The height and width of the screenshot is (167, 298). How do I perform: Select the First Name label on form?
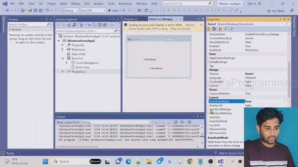(x=150, y=59)
